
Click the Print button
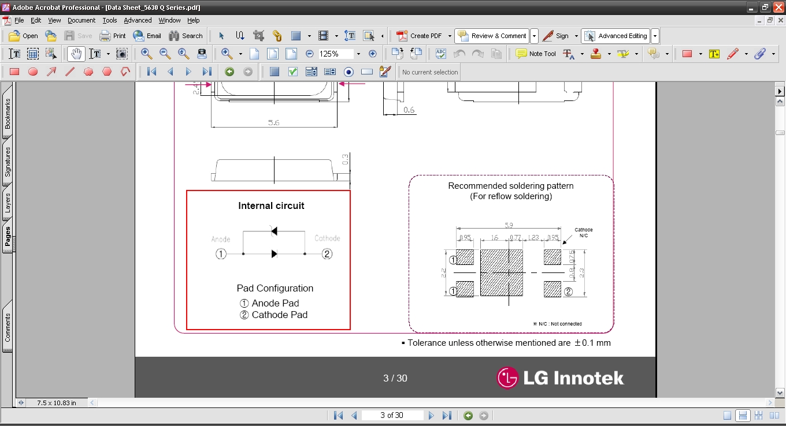pyautogui.click(x=113, y=36)
